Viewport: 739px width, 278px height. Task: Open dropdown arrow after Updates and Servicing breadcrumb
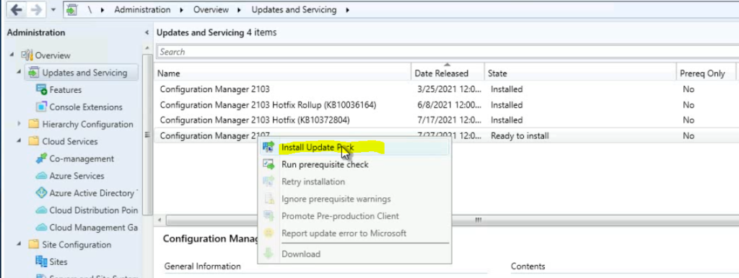(x=348, y=9)
